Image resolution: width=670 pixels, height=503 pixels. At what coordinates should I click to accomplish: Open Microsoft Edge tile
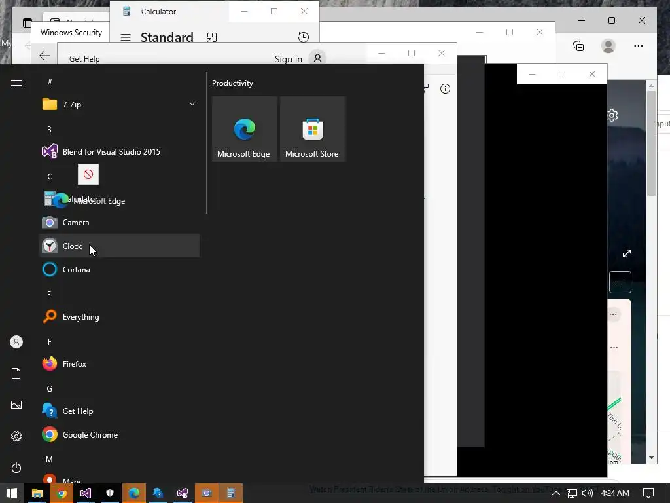[245, 129]
